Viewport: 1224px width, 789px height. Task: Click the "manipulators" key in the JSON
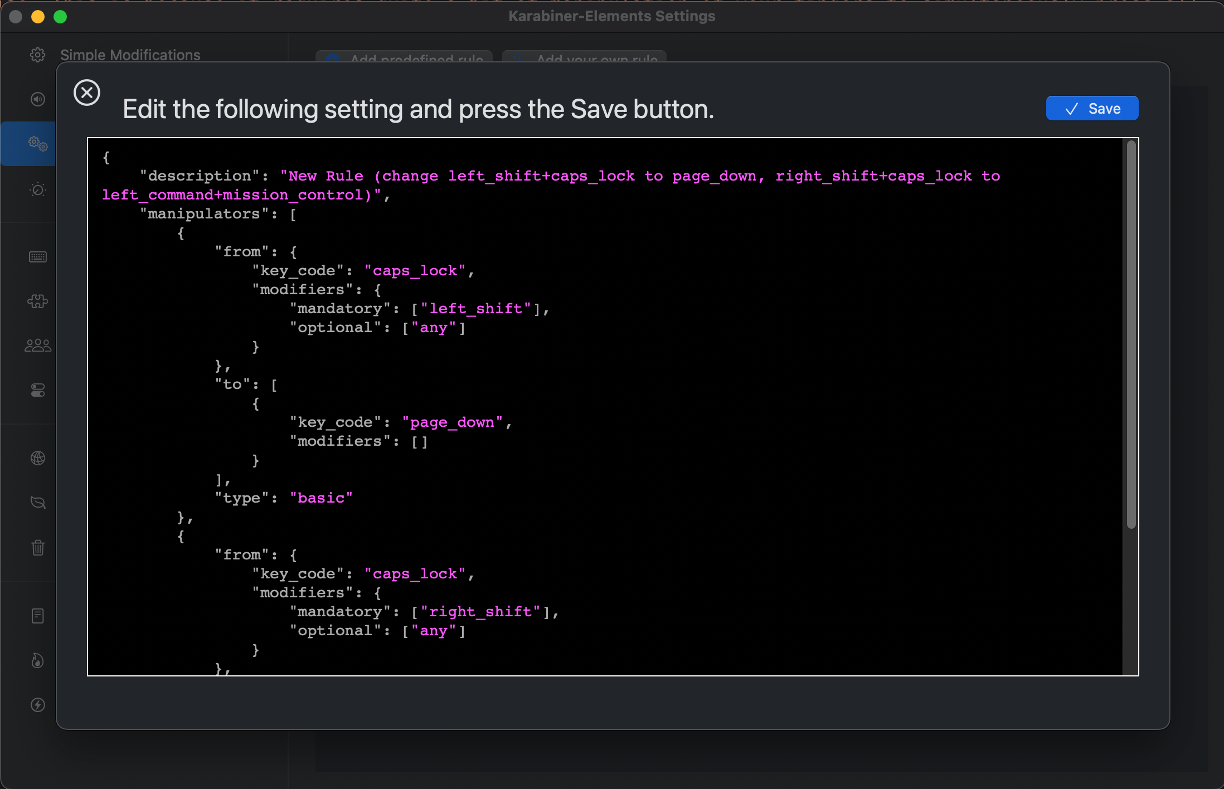205,214
